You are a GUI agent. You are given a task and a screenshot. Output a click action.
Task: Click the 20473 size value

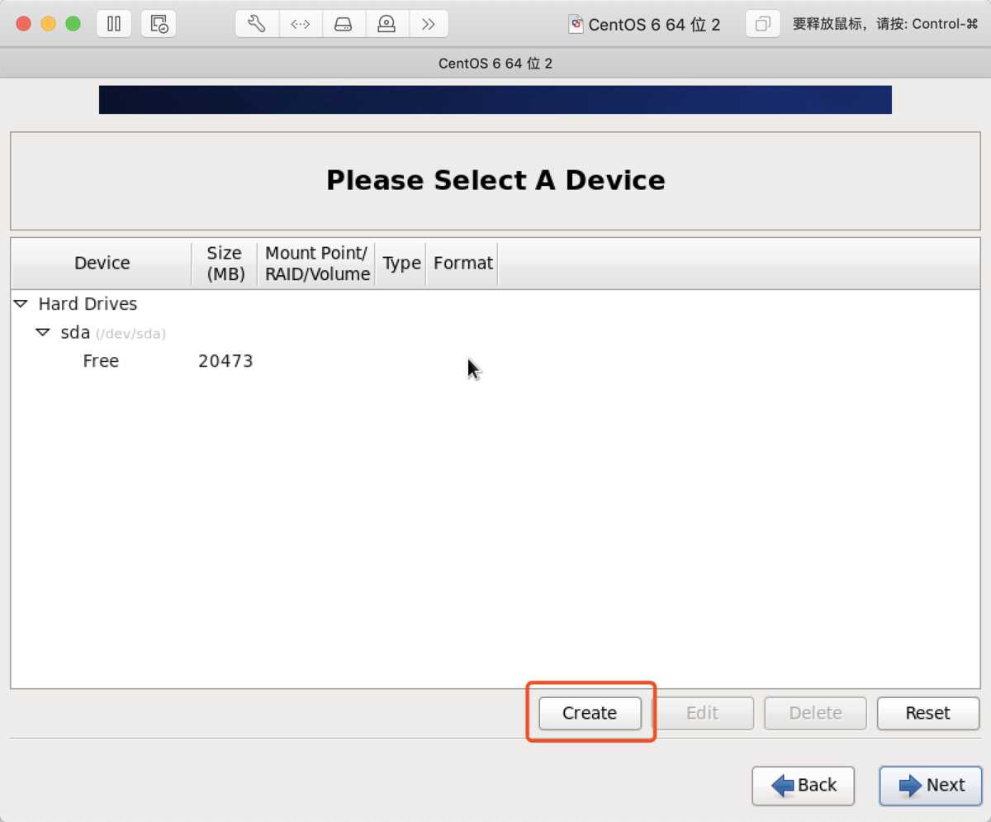(x=225, y=361)
